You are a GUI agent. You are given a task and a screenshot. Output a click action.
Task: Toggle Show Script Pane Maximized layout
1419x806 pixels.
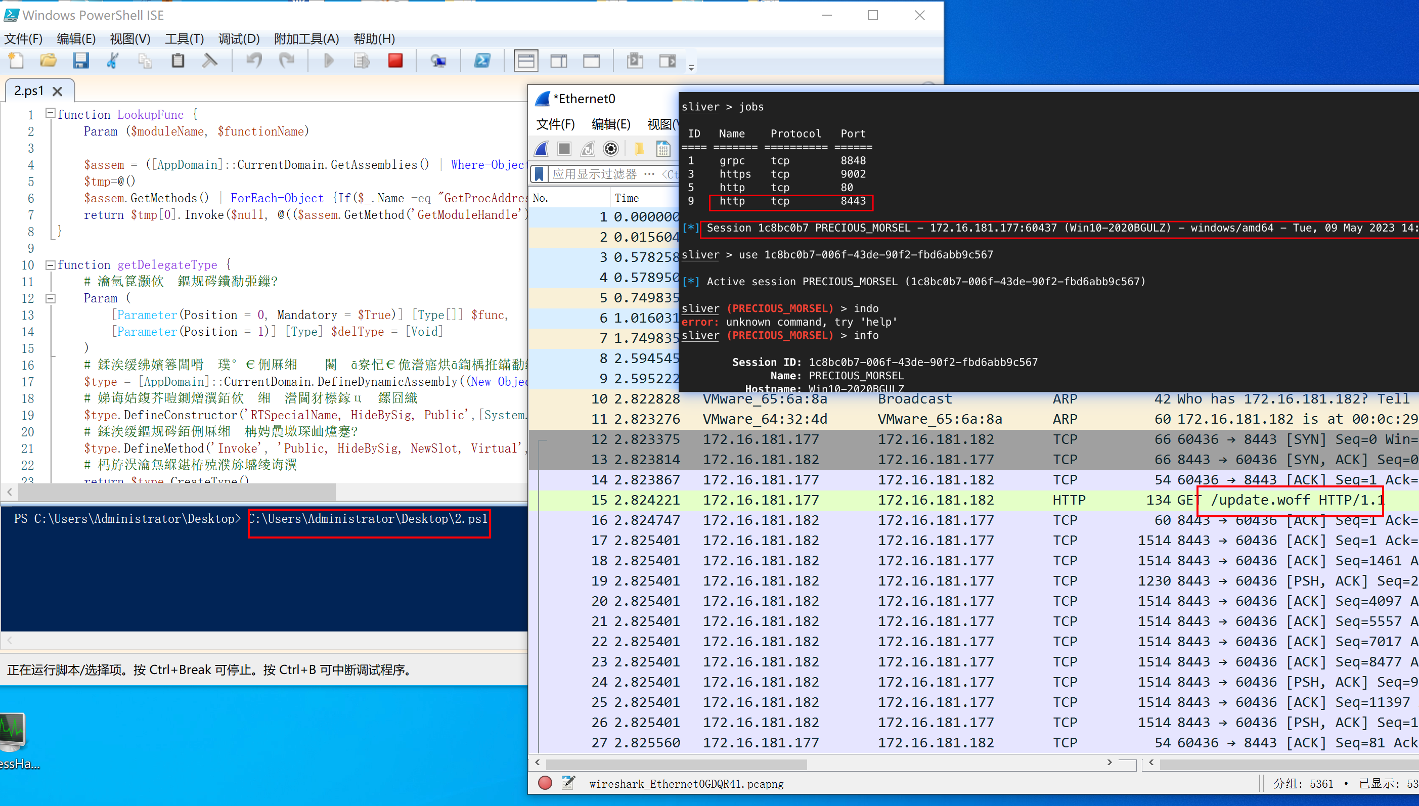pyautogui.click(x=591, y=61)
